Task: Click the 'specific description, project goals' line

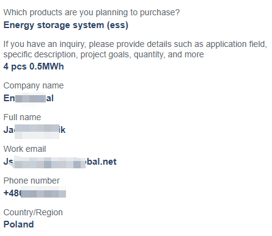Action: click(103, 55)
